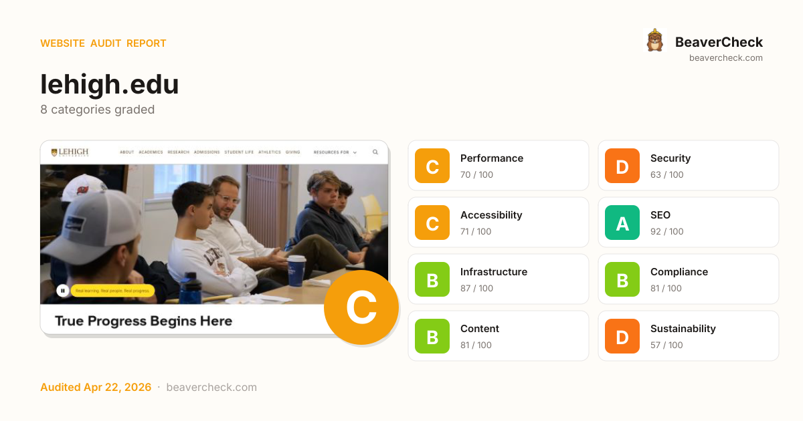803x421 pixels.
Task: Click the Accessibility C grade badge
Action: (x=432, y=223)
